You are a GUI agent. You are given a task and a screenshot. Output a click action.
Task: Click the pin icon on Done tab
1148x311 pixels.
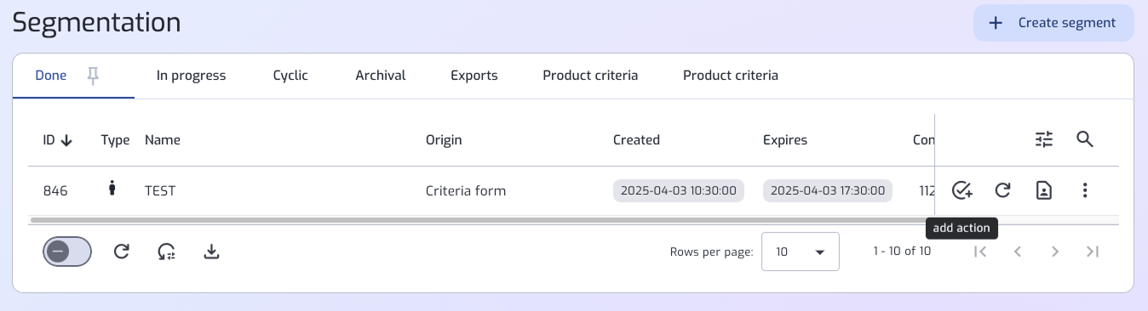coord(94,76)
